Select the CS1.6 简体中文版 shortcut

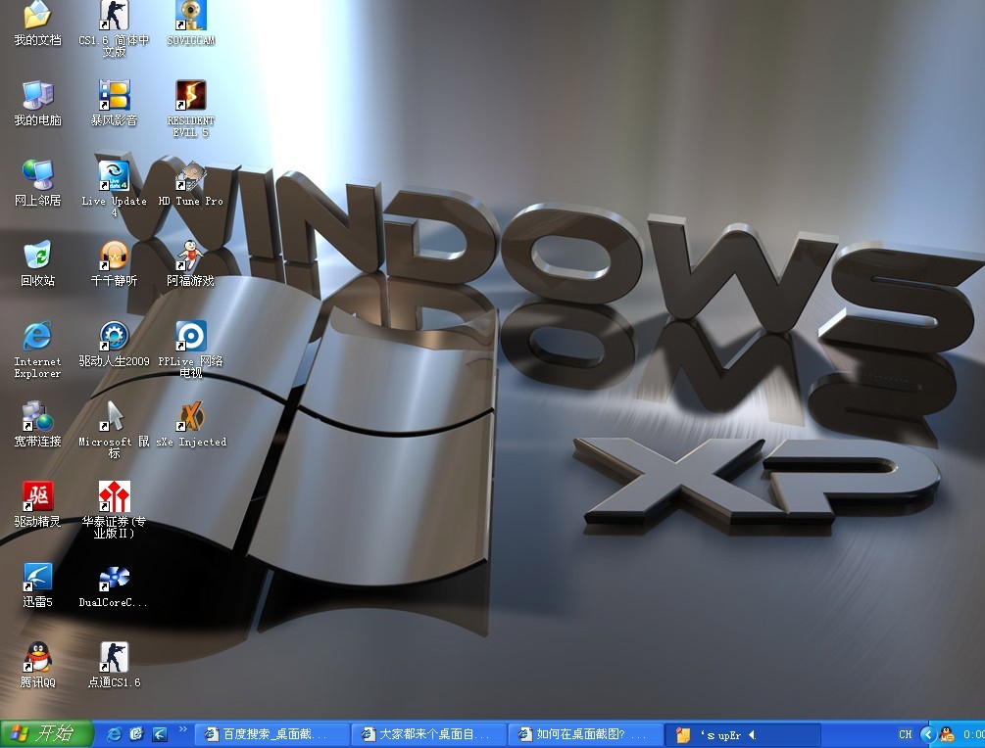114,28
